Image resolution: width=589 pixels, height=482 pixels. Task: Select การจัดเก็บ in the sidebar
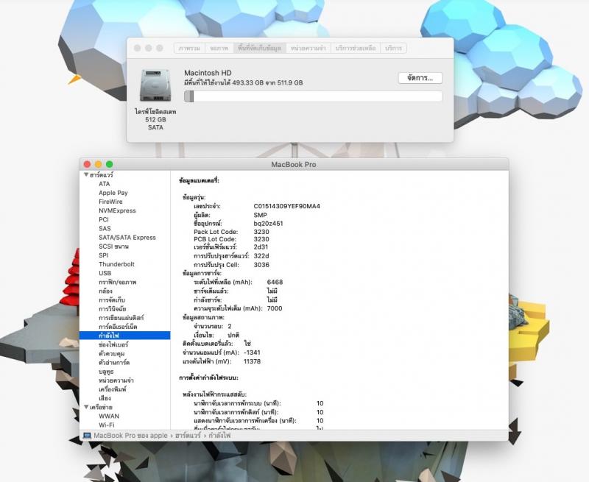pos(112,300)
